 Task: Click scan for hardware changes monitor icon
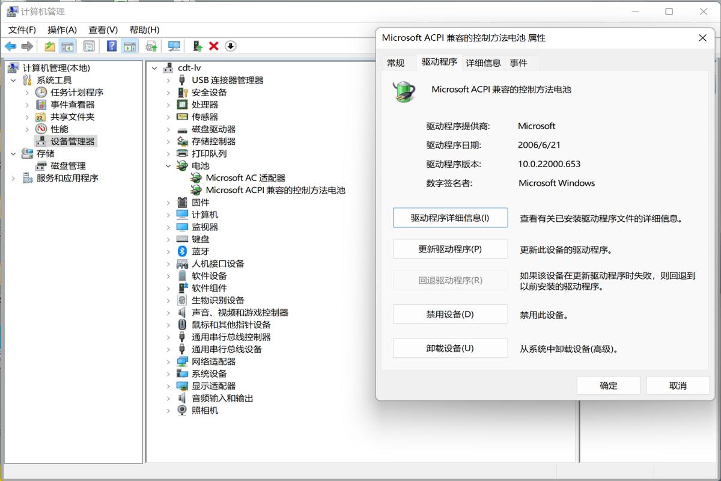[x=174, y=46]
